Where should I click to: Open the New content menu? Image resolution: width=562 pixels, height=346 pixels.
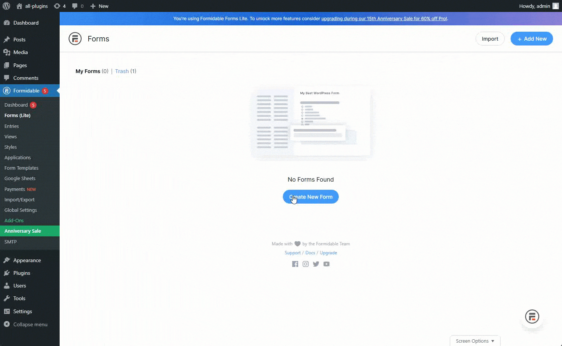click(x=100, y=6)
